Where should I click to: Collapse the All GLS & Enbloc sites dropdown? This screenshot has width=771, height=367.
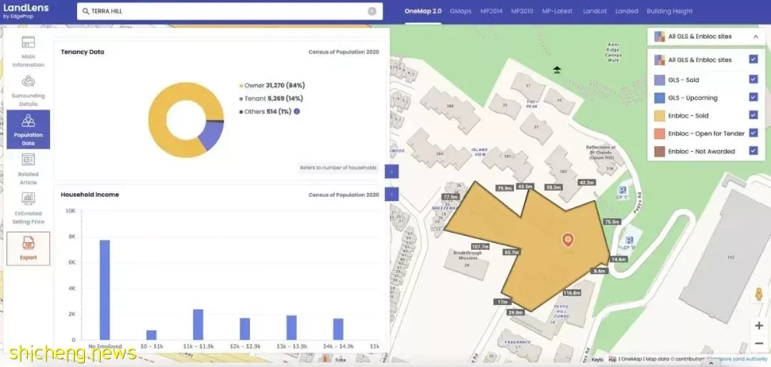click(x=755, y=36)
